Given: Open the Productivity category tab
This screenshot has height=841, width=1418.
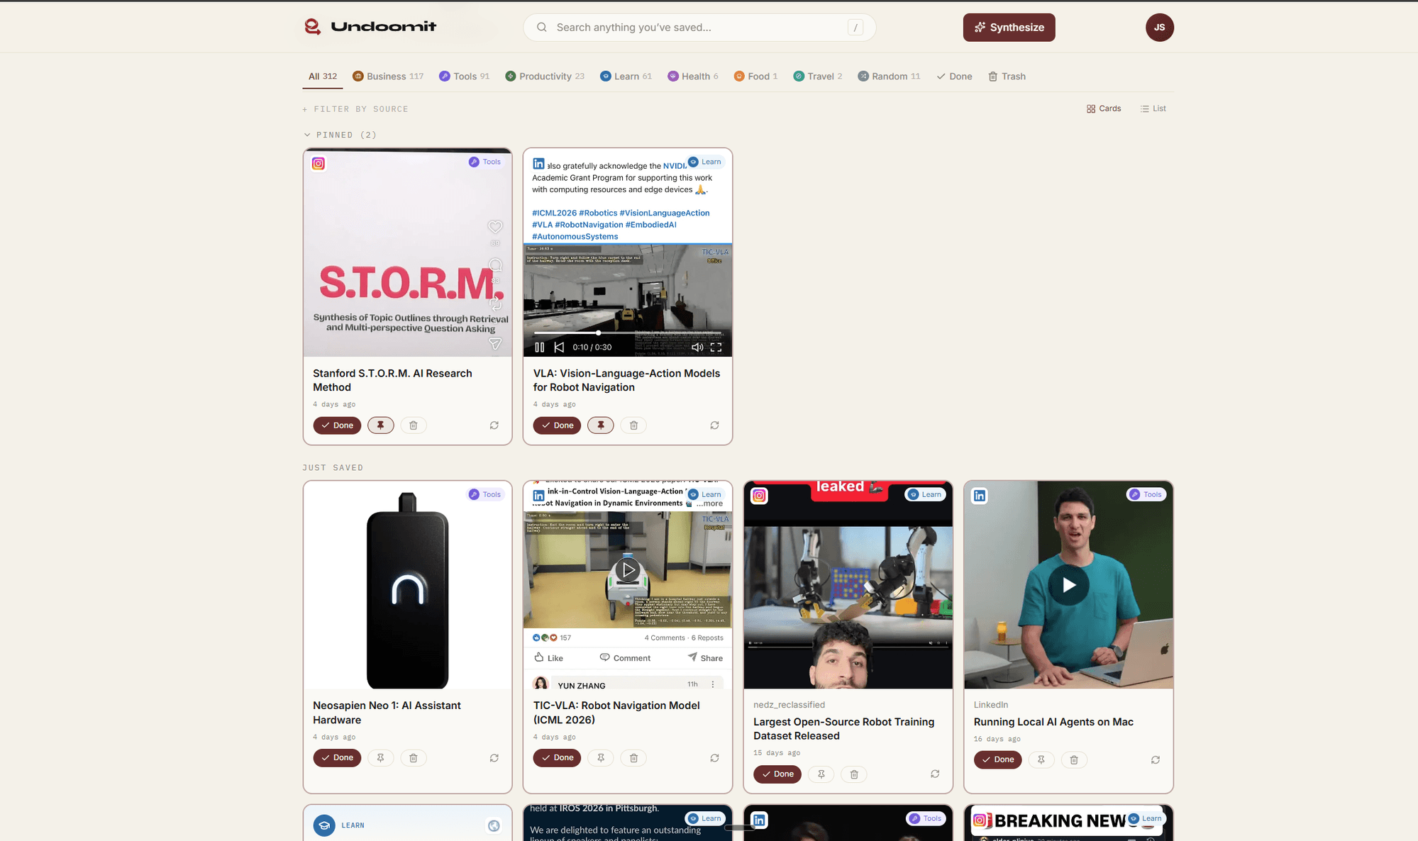Looking at the screenshot, I should coord(545,77).
